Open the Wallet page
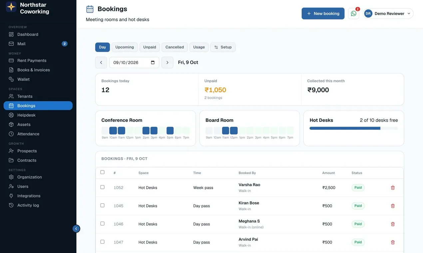Viewport: 423px width, 253px height. point(38,79)
